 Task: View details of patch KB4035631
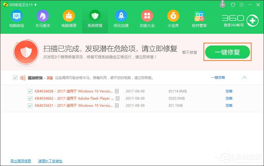(x=117, y=105)
